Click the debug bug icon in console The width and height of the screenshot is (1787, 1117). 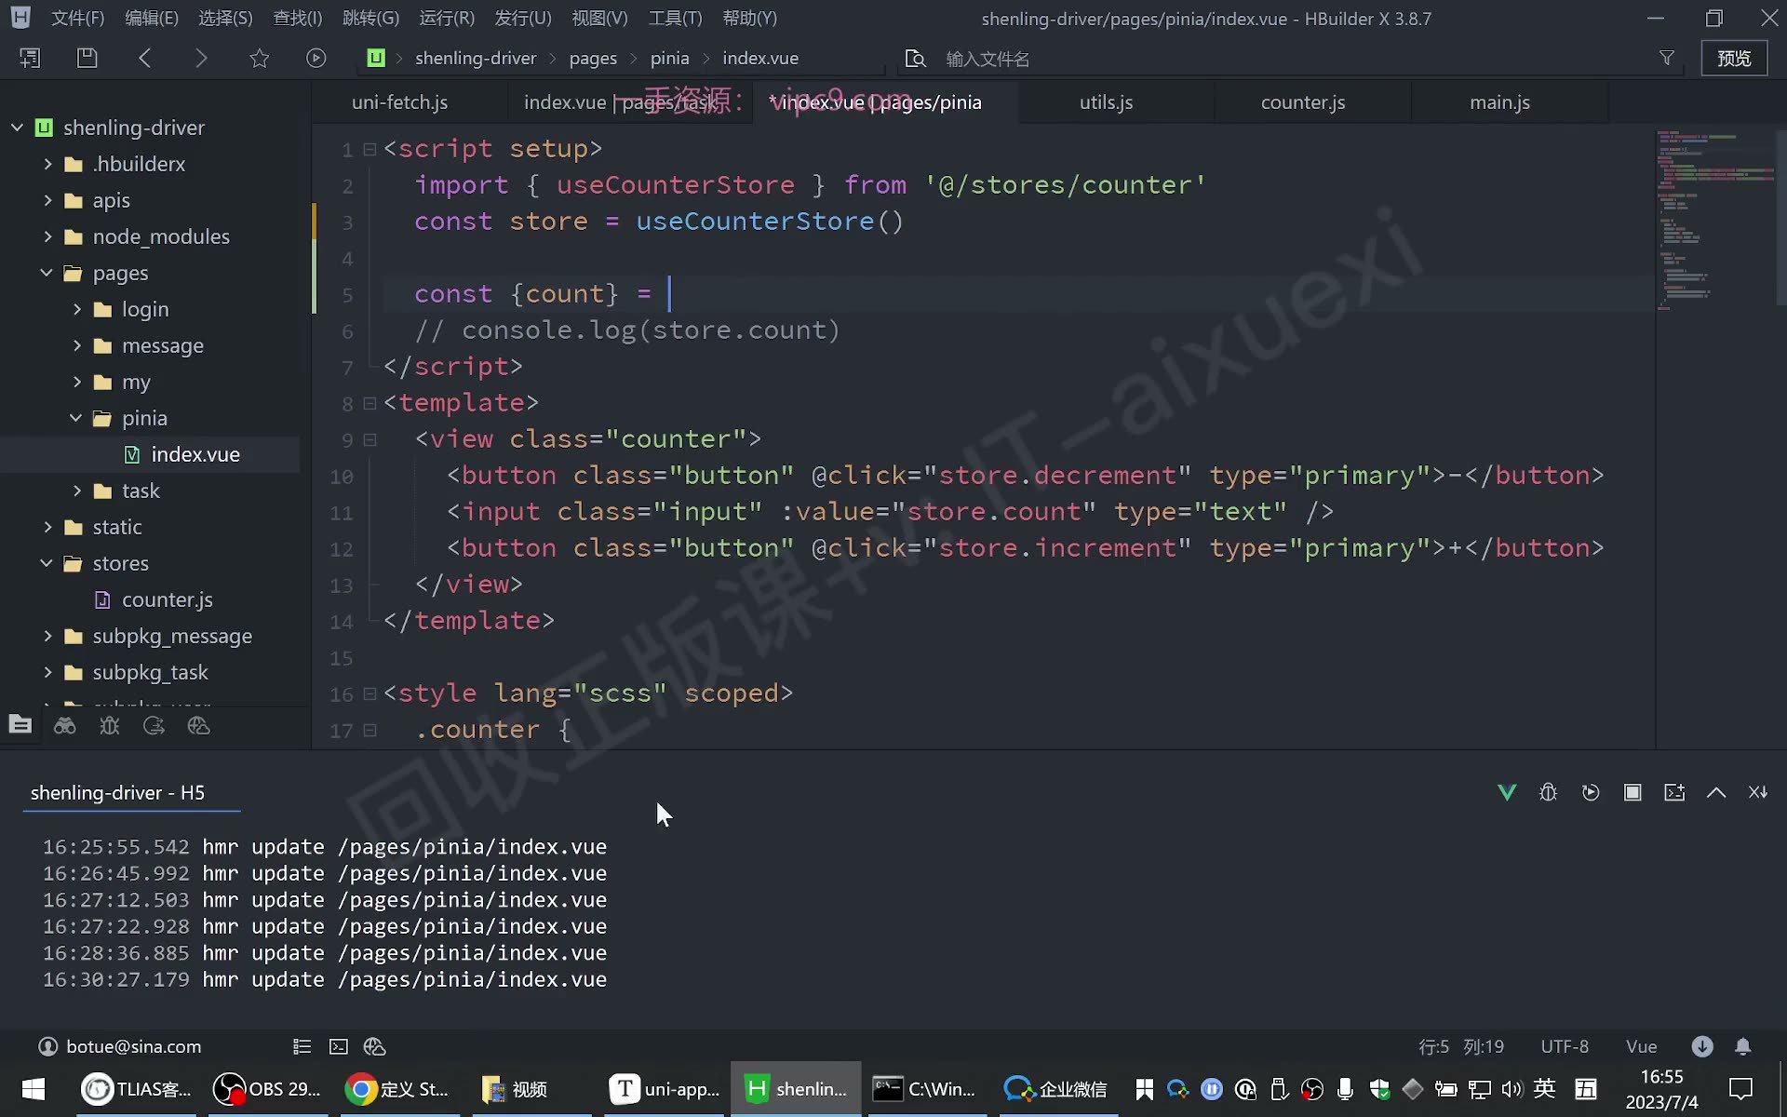(x=1549, y=792)
